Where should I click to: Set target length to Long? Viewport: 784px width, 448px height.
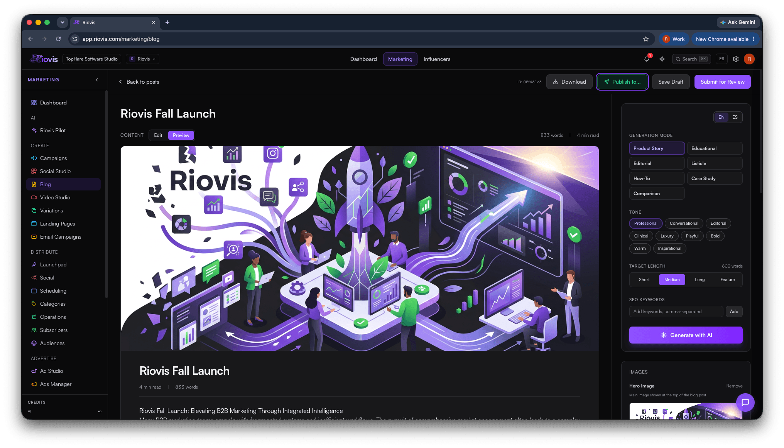tap(700, 280)
